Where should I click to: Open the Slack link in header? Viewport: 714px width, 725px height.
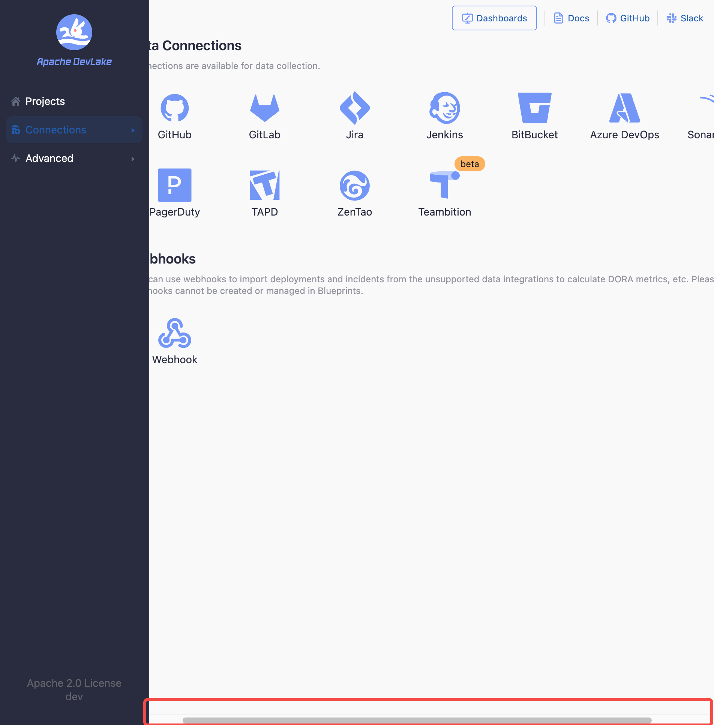(685, 18)
